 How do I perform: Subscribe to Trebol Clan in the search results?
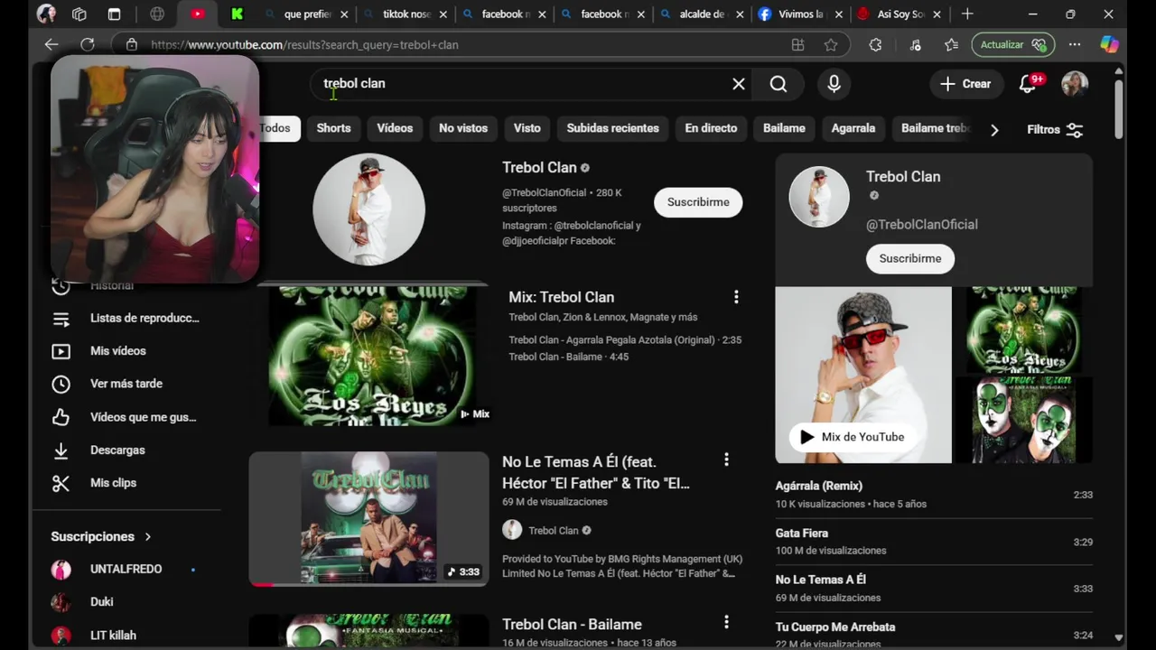coord(698,202)
